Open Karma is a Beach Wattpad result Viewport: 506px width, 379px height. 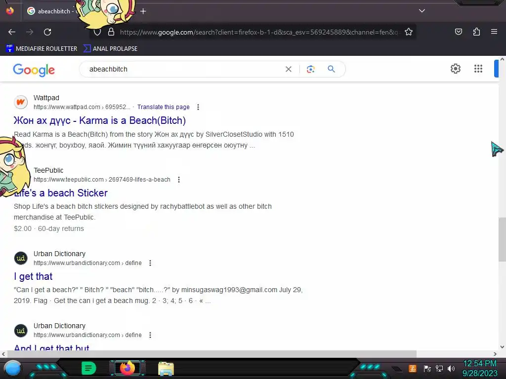(100, 120)
